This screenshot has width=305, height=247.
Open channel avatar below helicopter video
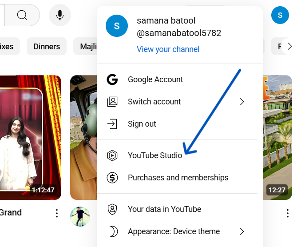80,216
